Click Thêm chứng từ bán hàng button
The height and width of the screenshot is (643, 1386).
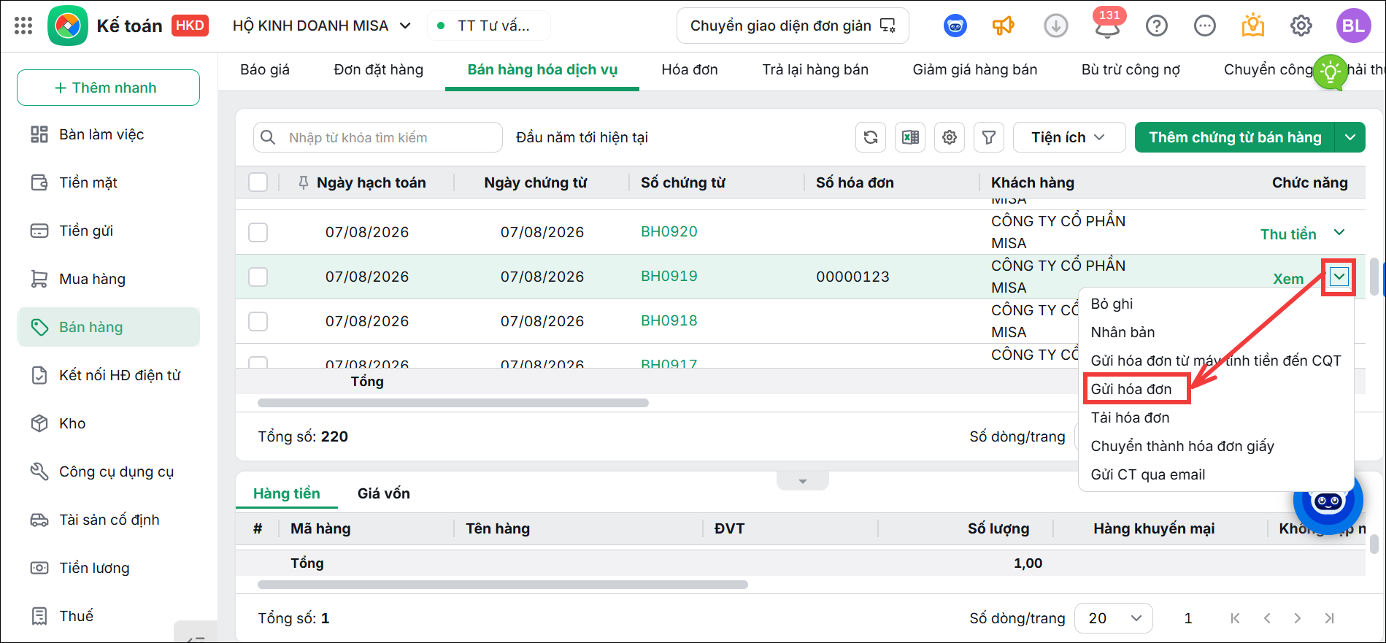(1235, 137)
